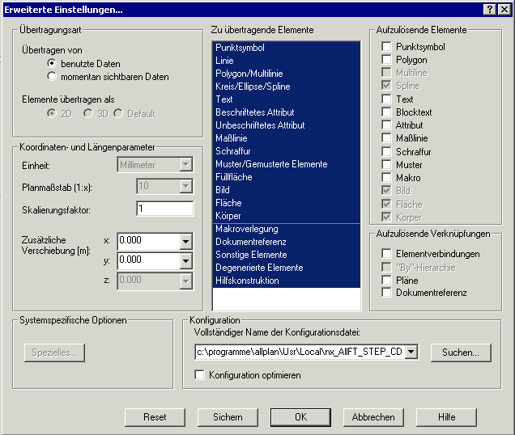Toggle the Blocktext checkbox

386,112
